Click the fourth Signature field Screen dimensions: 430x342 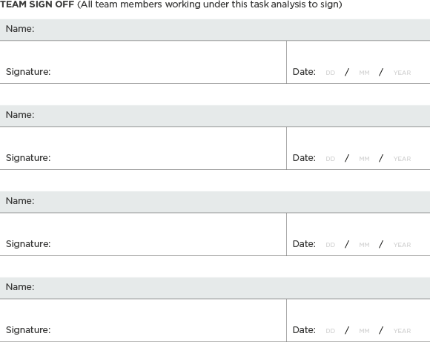click(143, 320)
